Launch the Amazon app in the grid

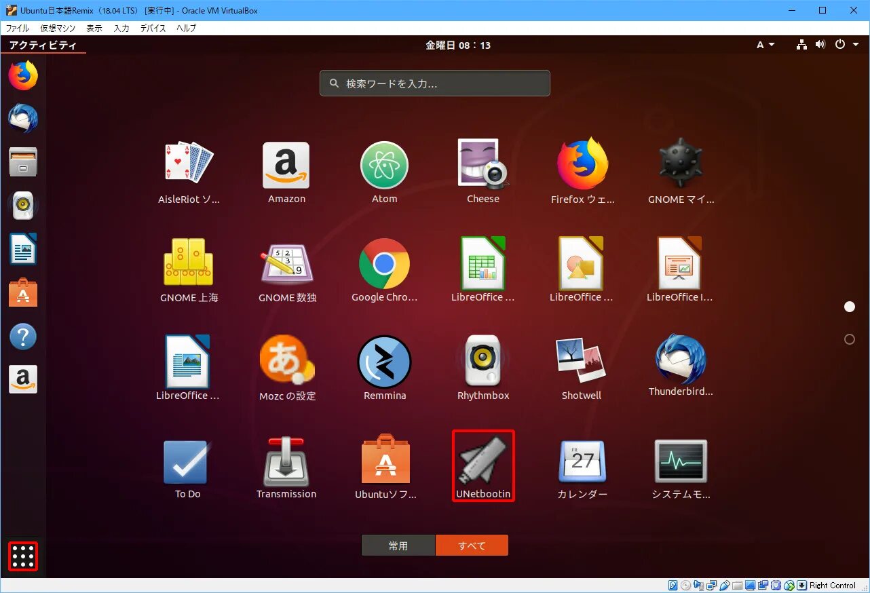pyautogui.click(x=286, y=172)
